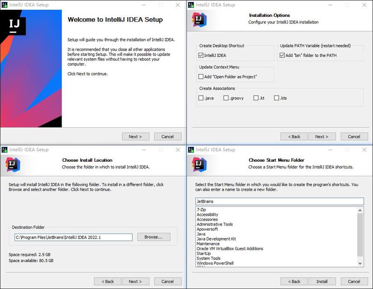Go Back from the Installation Options window
The image size is (373, 289).
[294, 137]
